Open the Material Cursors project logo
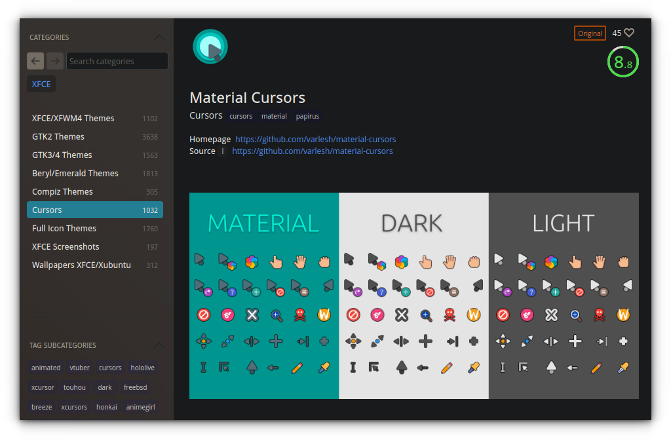Screen dimensions: 671x441 click(210, 46)
